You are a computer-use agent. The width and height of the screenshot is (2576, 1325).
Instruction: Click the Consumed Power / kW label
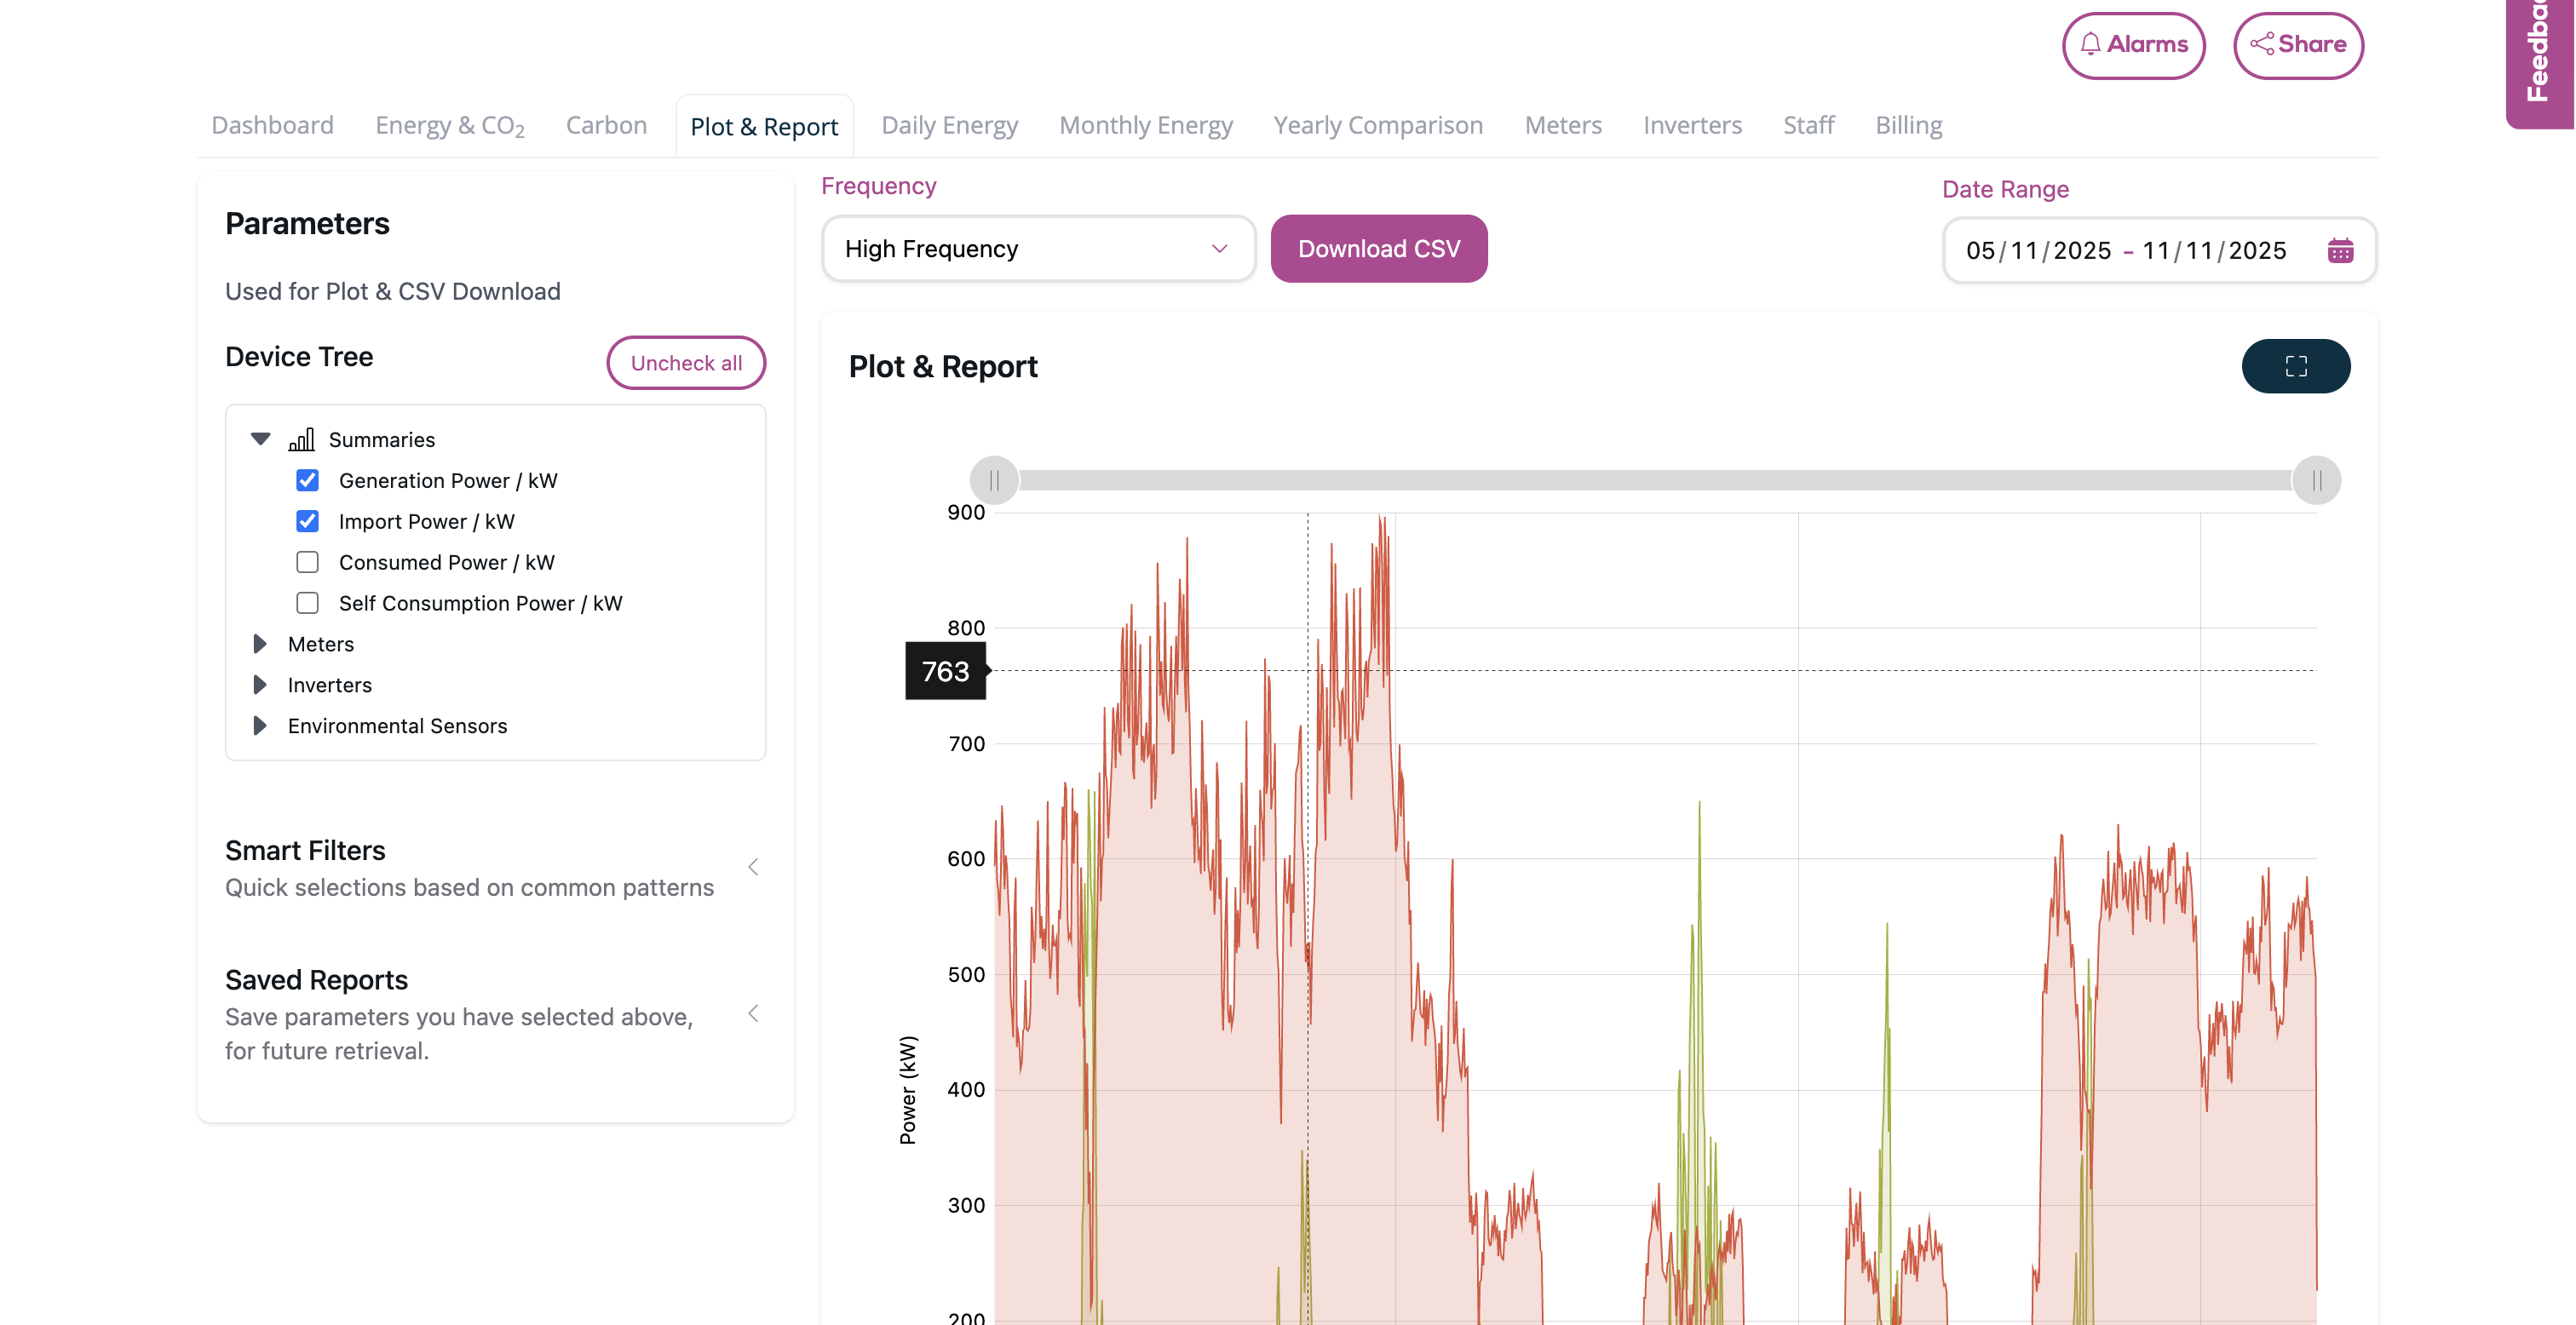[446, 563]
